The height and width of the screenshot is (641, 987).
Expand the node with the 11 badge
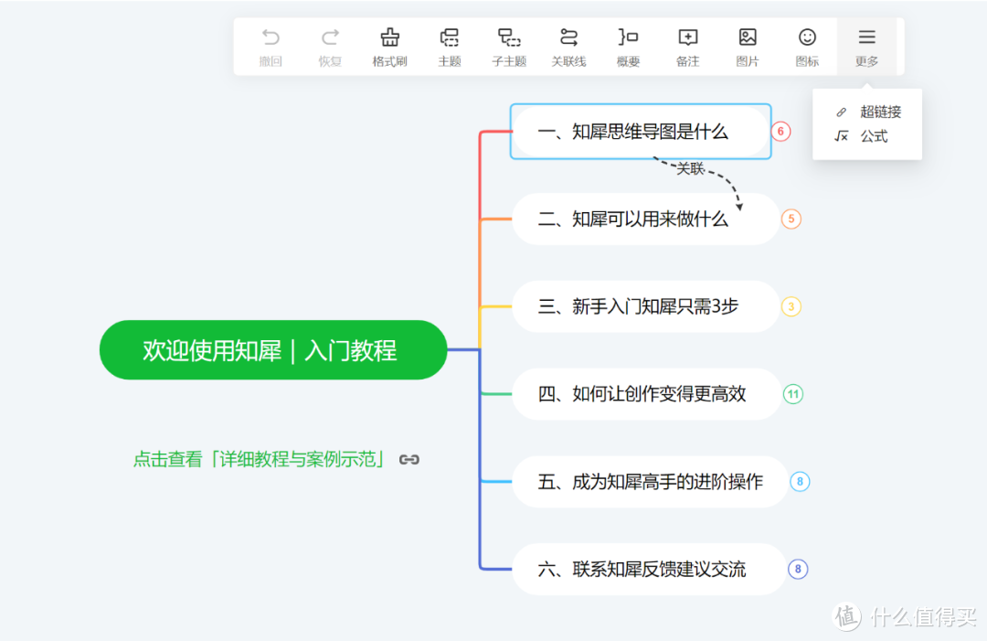(x=792, y=394)
